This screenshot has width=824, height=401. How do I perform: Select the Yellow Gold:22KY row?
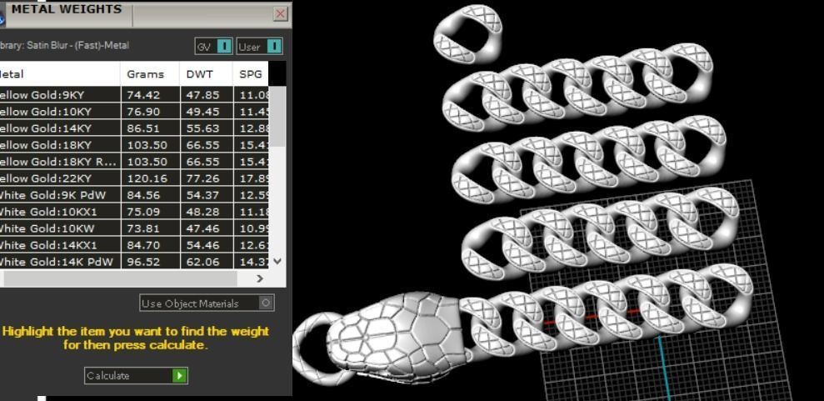pos(134,178)
